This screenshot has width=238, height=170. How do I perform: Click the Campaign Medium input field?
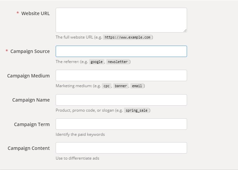click(121, 75)
